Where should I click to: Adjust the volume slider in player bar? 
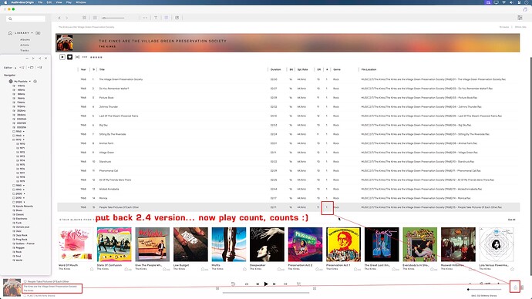pos(484,290)
